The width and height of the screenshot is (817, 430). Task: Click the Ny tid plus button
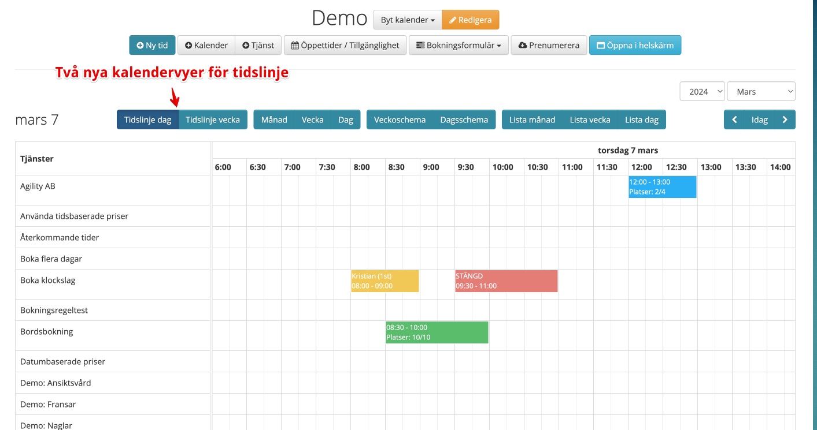pos(152,45)
